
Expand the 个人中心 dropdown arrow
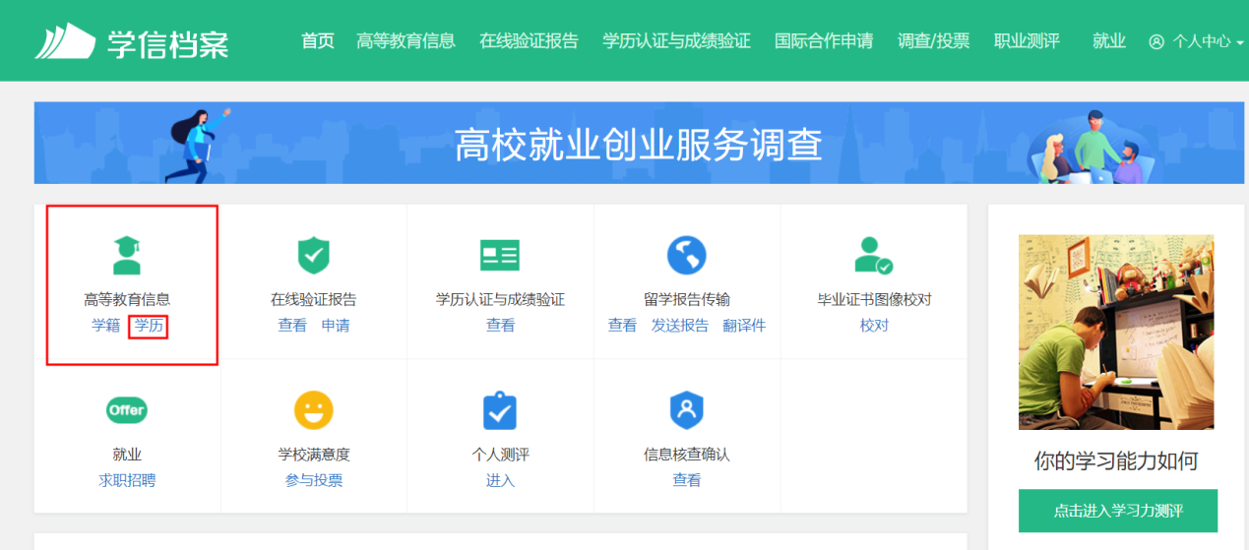1240,43
